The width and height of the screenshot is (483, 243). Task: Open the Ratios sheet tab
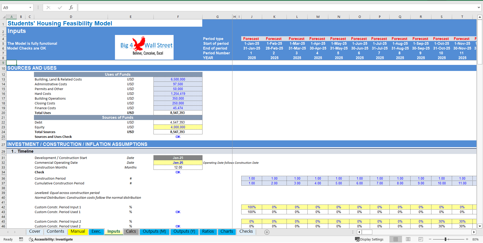(x=208, y=231)
